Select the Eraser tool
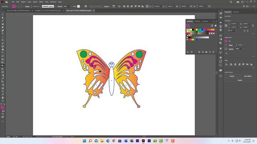The image size is (257, 144). pyautogui.click(x=3, y=50)
